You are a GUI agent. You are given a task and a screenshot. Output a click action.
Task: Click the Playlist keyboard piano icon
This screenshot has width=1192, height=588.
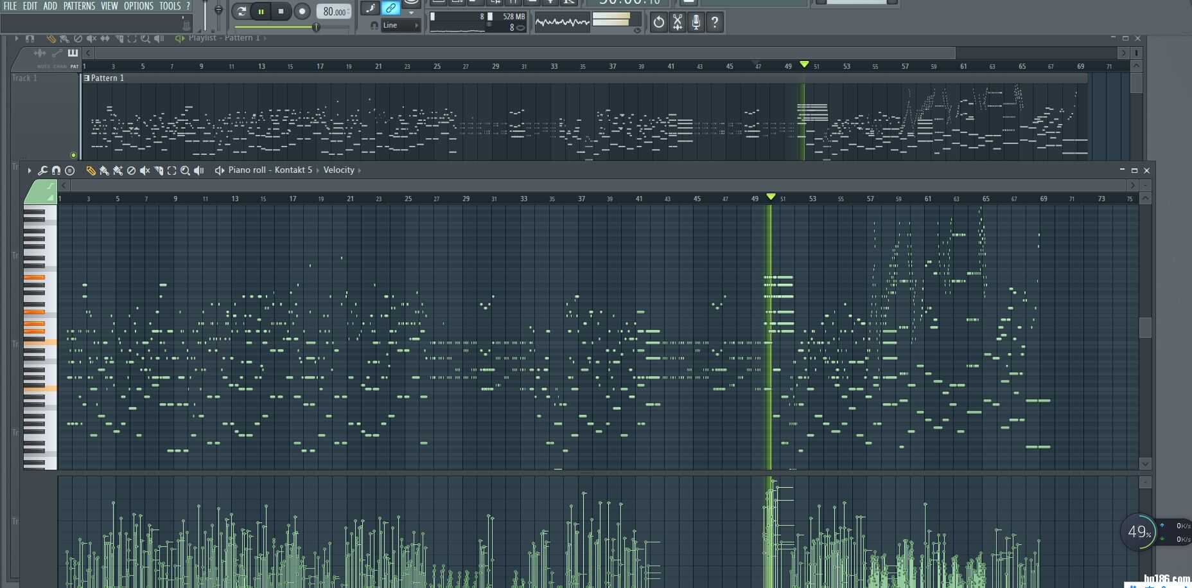[73, 53]
